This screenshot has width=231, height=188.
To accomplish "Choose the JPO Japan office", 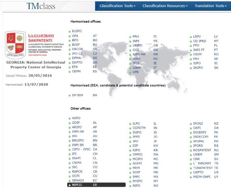I will click(x=136, y=142).
